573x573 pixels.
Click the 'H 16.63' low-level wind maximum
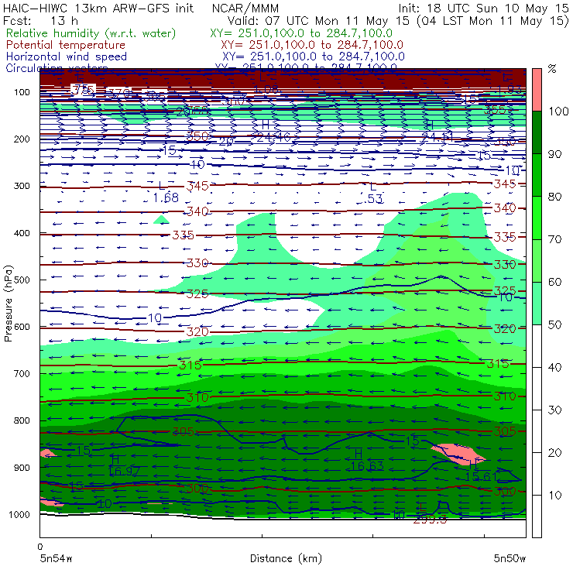coord(367,460)
